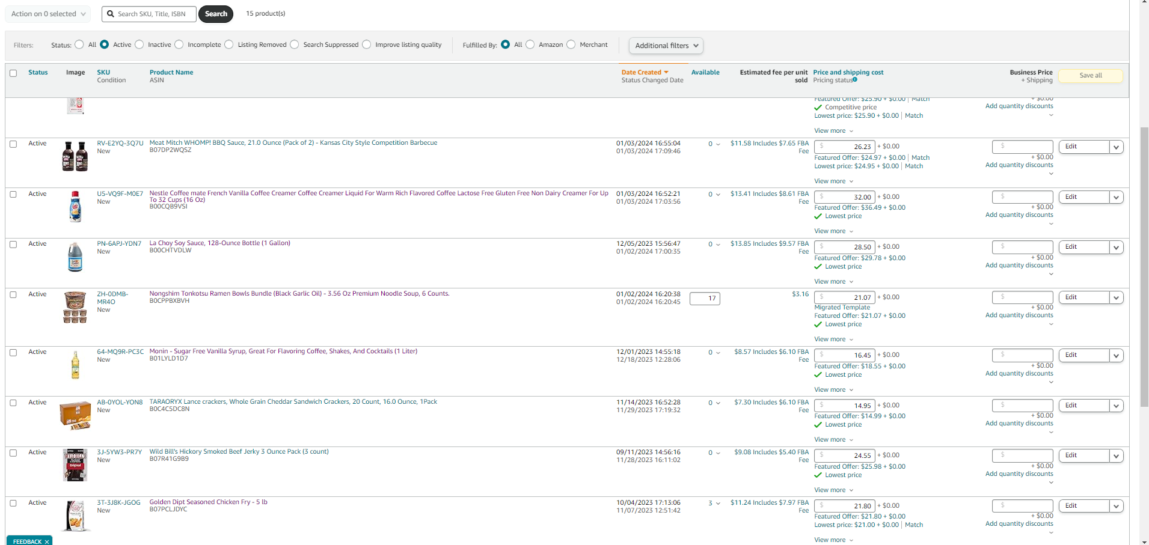The width and height of the screenshot is (1149, 545).
Task: Click Add quantity discounts in Nongshim row
Action: coord(1019,315)
